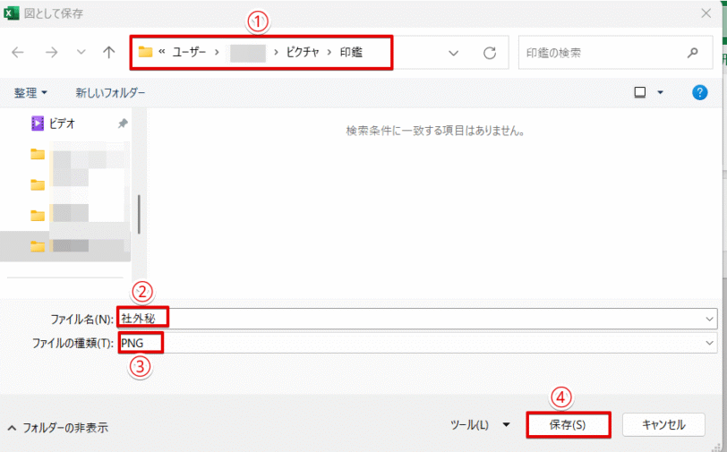Viewport: 727px width, 452px height.
Task: Select ユーザー in the address path
Action: click(189, 53)
